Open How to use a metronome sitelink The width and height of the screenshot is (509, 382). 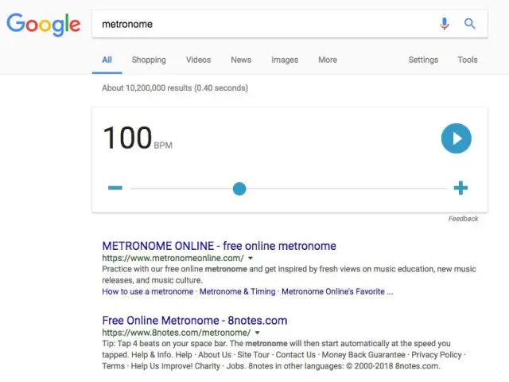click(x=148, y=291)
